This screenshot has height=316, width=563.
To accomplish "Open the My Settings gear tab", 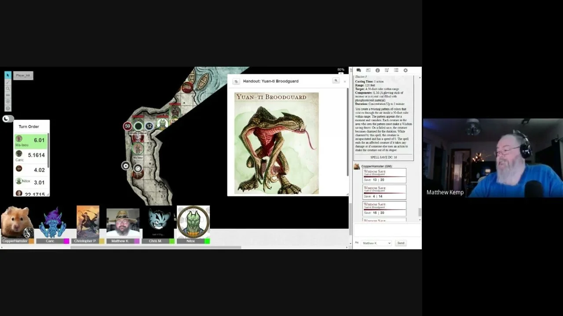I will pos(406,70).
